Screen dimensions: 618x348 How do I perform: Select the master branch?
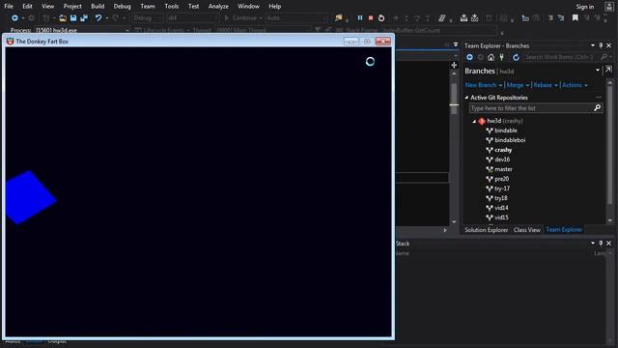(503, 169)
